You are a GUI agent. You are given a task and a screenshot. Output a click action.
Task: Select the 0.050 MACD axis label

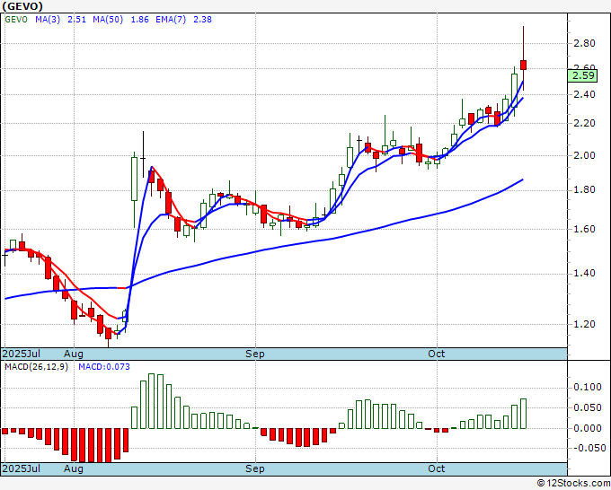[588, 407]
